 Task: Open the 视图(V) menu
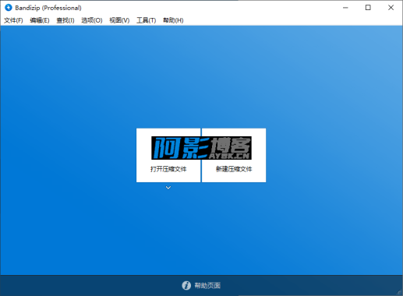pyautogui.click(x=119, y=20)
